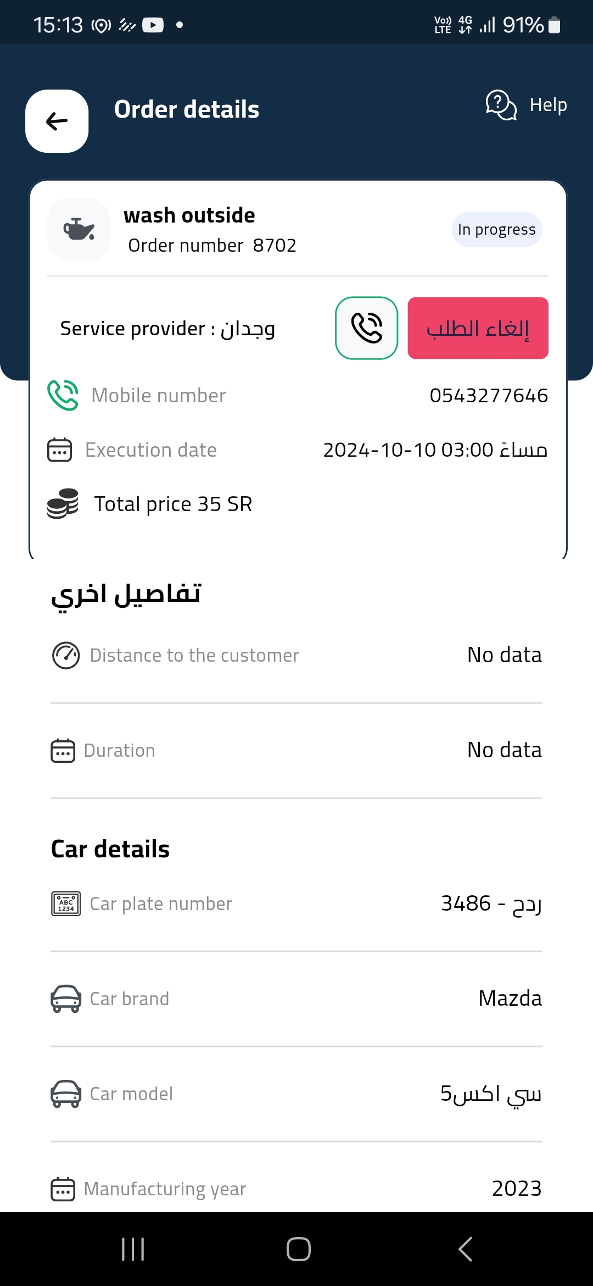Tap the Android home button
Viewport: 593px width, 1286px height.
click(299, 1249)
